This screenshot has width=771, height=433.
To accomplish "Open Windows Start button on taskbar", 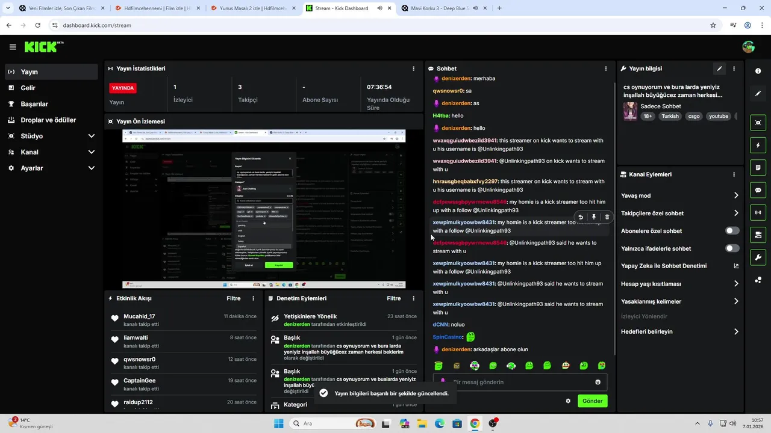I will tap(279, 423).
